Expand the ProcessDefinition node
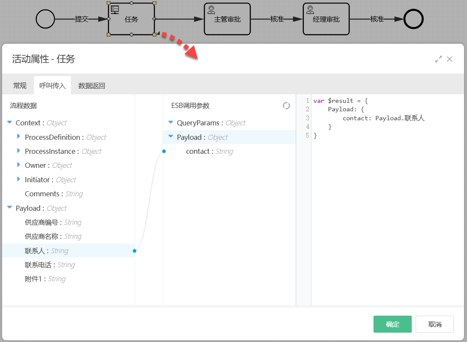 click(19, 137)
